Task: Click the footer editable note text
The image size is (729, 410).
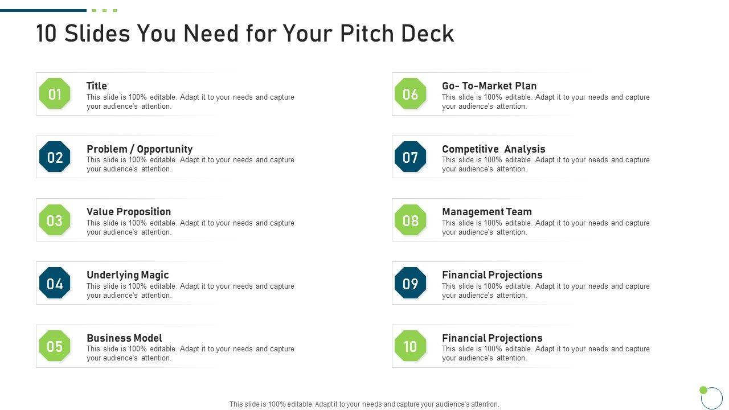Action: (x=364, y=404)
